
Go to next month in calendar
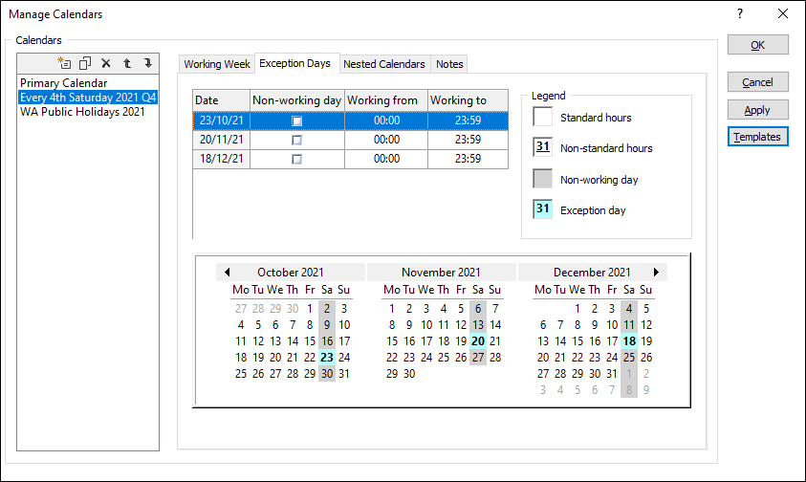[x=656, y=273]
